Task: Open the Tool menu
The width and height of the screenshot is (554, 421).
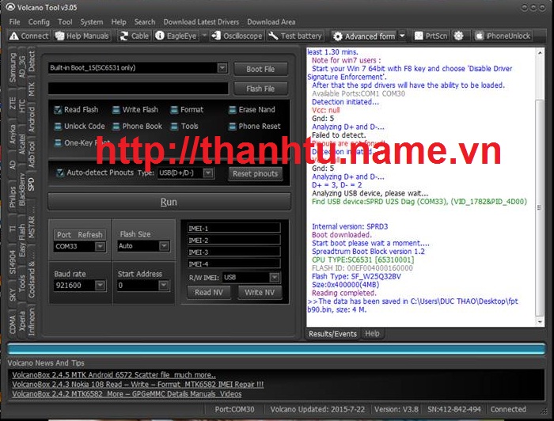Action: (x=65, y=22)
